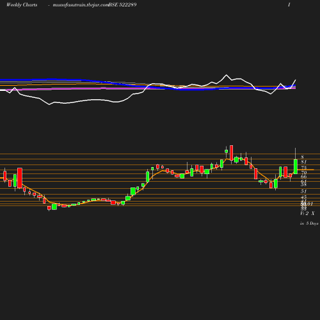
Task: Click the "V: 2 X" volume text
Action: coord(307,213)
